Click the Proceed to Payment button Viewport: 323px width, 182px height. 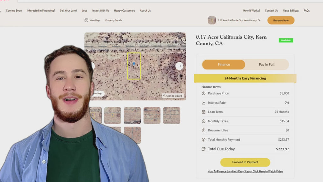tap(245, 162)
